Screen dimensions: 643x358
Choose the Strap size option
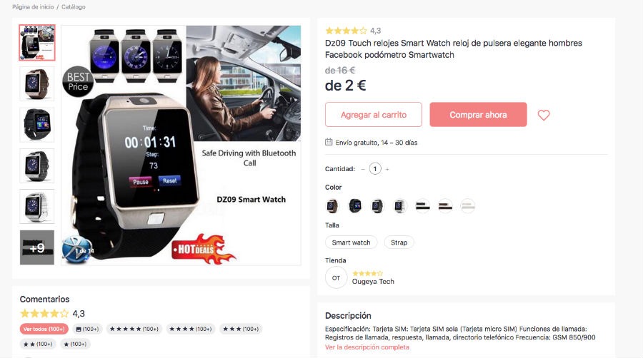pyautogui.click(x=399, y=242)
